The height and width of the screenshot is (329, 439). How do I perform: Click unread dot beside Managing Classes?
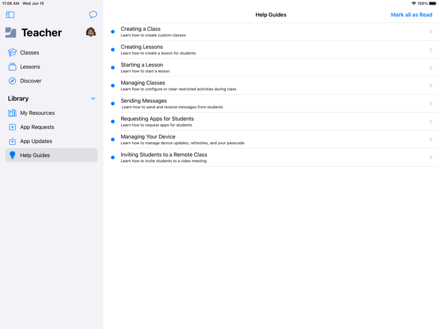[x=113, y=85]
